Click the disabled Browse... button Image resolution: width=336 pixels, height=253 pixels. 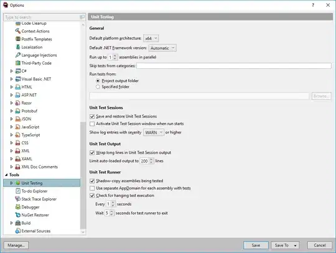pyautogui.click(x=321, y=96)
